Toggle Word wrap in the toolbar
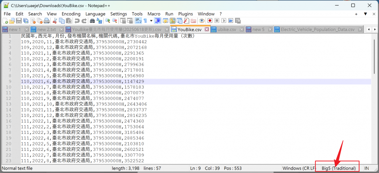The image size is (379, 173). point(138,21)
